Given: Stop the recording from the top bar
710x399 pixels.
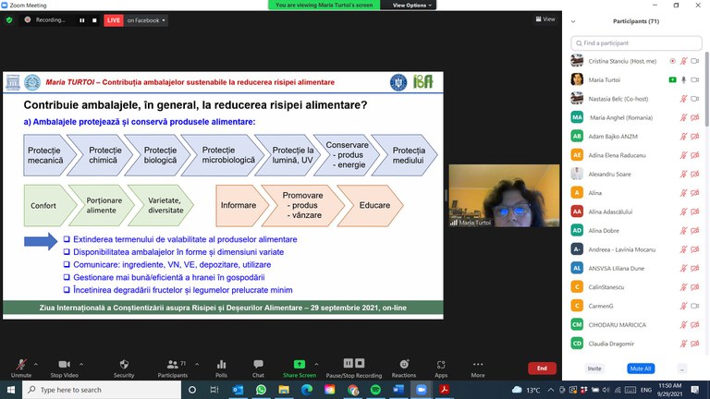Looking at the screenshot, I should coord(93,19).
